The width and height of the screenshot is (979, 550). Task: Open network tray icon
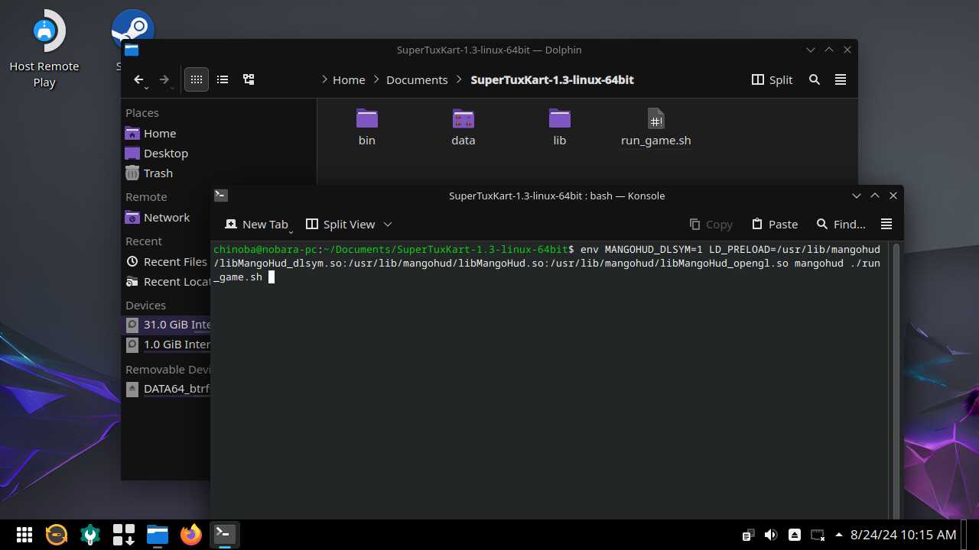(x=818, y=535)
